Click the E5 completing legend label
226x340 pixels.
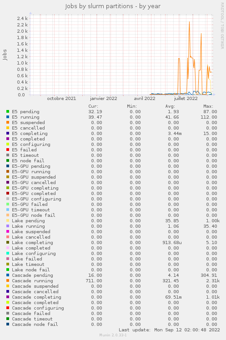(30, 133)
